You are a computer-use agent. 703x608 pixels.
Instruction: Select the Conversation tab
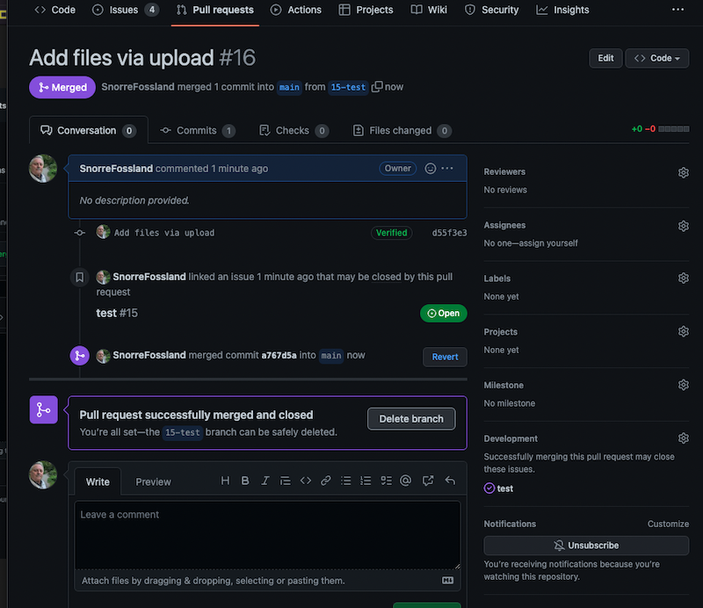(89, 131)
